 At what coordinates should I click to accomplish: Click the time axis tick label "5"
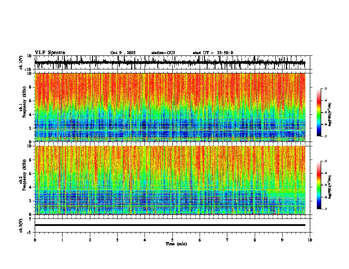click(172, 240)
